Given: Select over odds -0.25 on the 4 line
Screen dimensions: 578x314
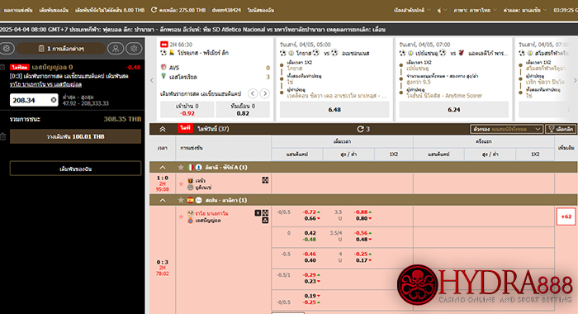Looking at the screenshot, I should [x=362, y=254].
